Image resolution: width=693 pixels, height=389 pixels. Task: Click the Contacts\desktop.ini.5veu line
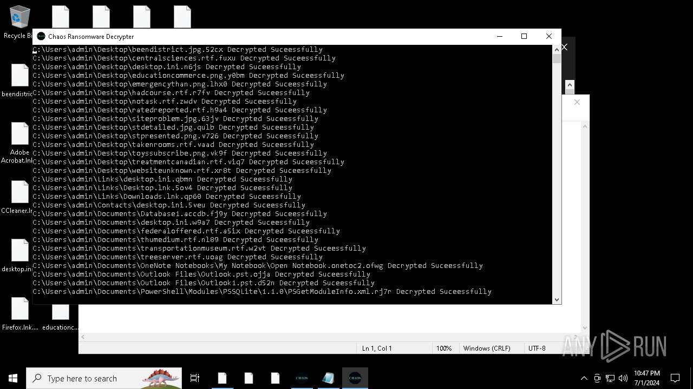[x=169, y=205]
